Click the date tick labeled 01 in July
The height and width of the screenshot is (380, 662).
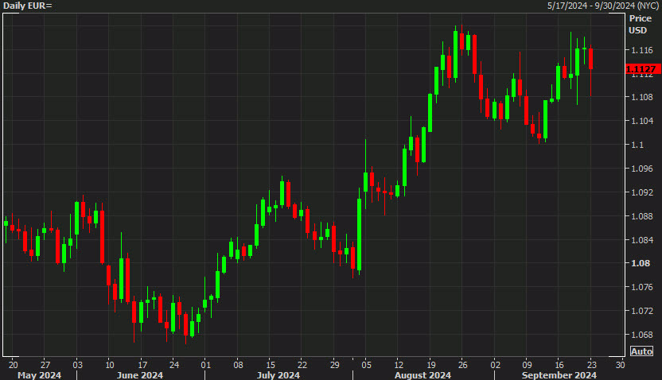point(205,365)
